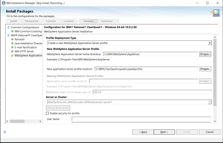223x143 pixels.
Task: Click the tree panel scroll left arrow
Action: point(8,121)
